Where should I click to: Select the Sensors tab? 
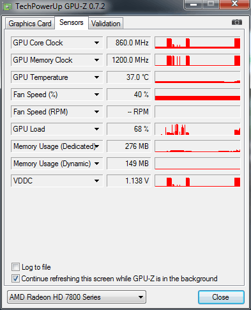pyautogui.click(x=72, y=22)
